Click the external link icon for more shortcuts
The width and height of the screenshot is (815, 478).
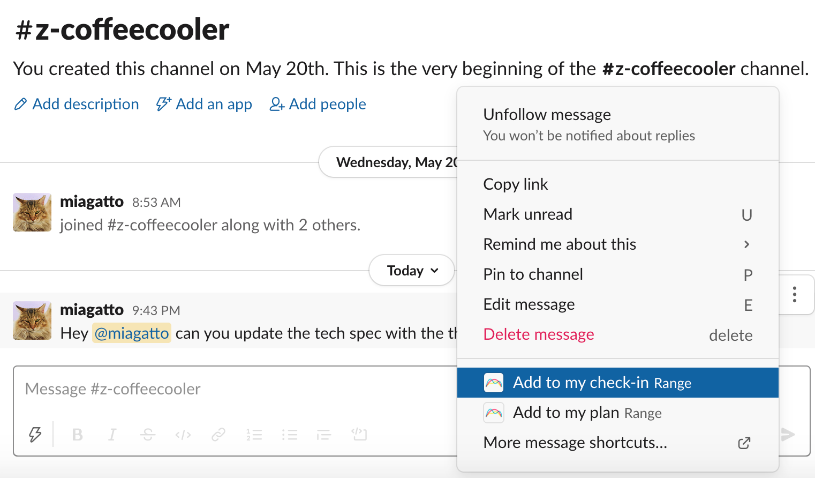[744, 443]
